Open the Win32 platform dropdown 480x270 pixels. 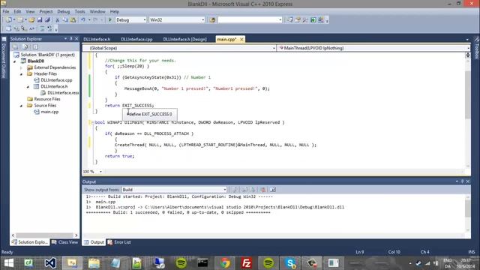pos(202,20)
